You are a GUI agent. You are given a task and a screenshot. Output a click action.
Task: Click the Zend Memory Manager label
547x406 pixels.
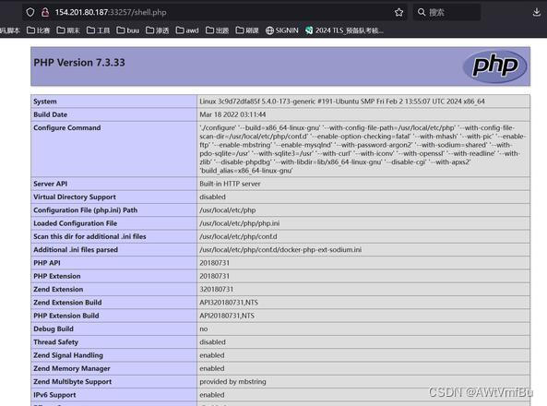(72, 369)
